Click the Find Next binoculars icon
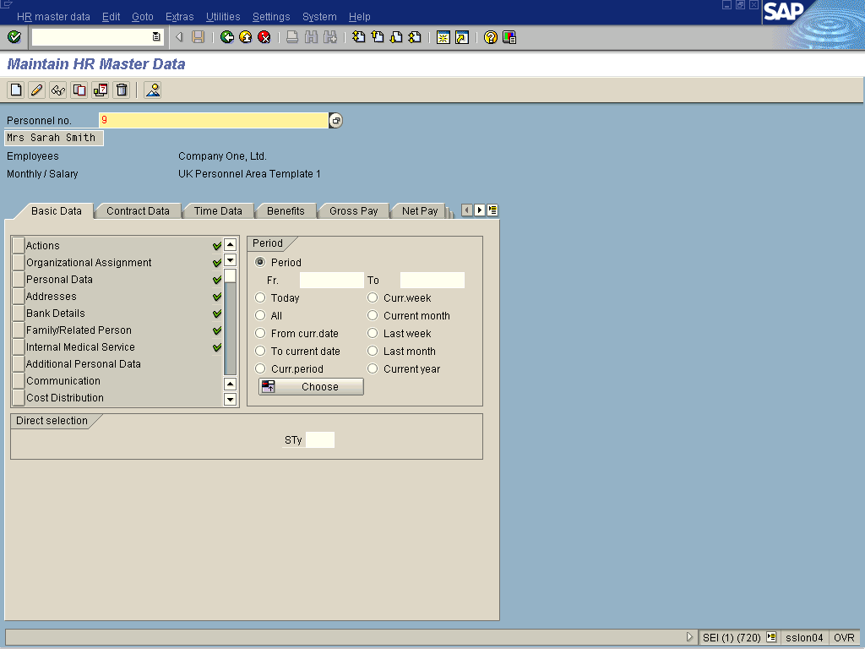The width and height of the screenshot is (865, 649). (x=330, y=37)
